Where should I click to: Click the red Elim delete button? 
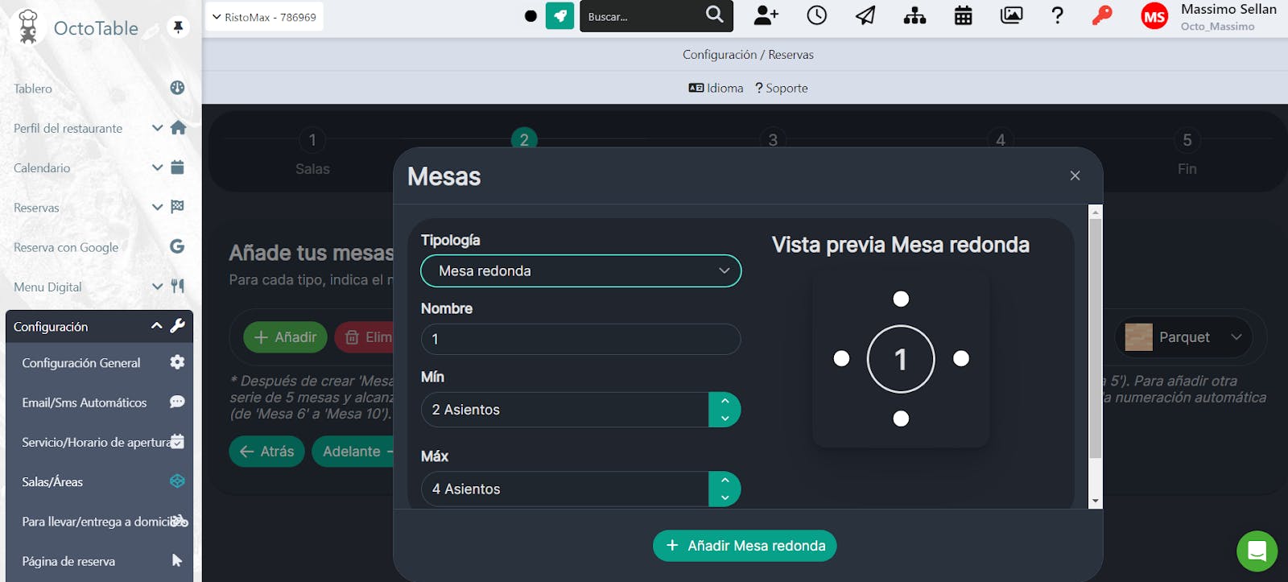point(364,337)
